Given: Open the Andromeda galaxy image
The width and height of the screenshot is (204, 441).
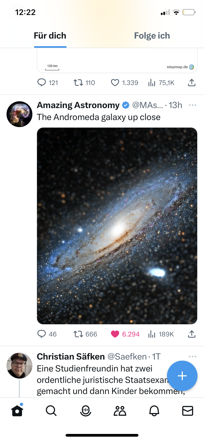Looking at the screenshot, I should coord(117,226).
